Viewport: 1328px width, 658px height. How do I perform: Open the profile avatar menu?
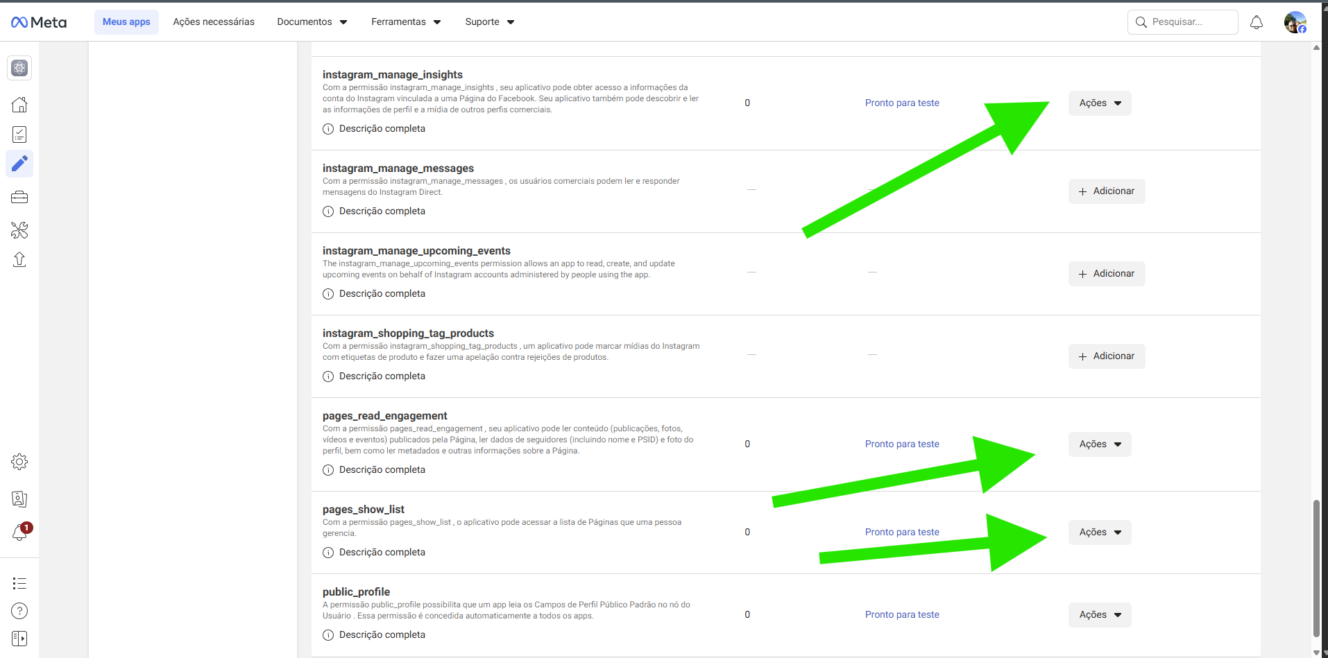click(1295, 22)
